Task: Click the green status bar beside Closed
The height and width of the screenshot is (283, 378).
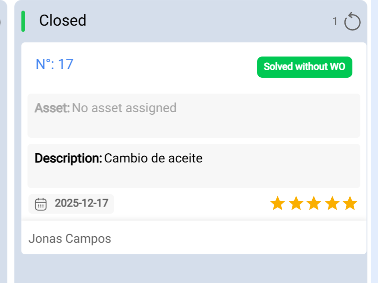Action: coord(23,21)
